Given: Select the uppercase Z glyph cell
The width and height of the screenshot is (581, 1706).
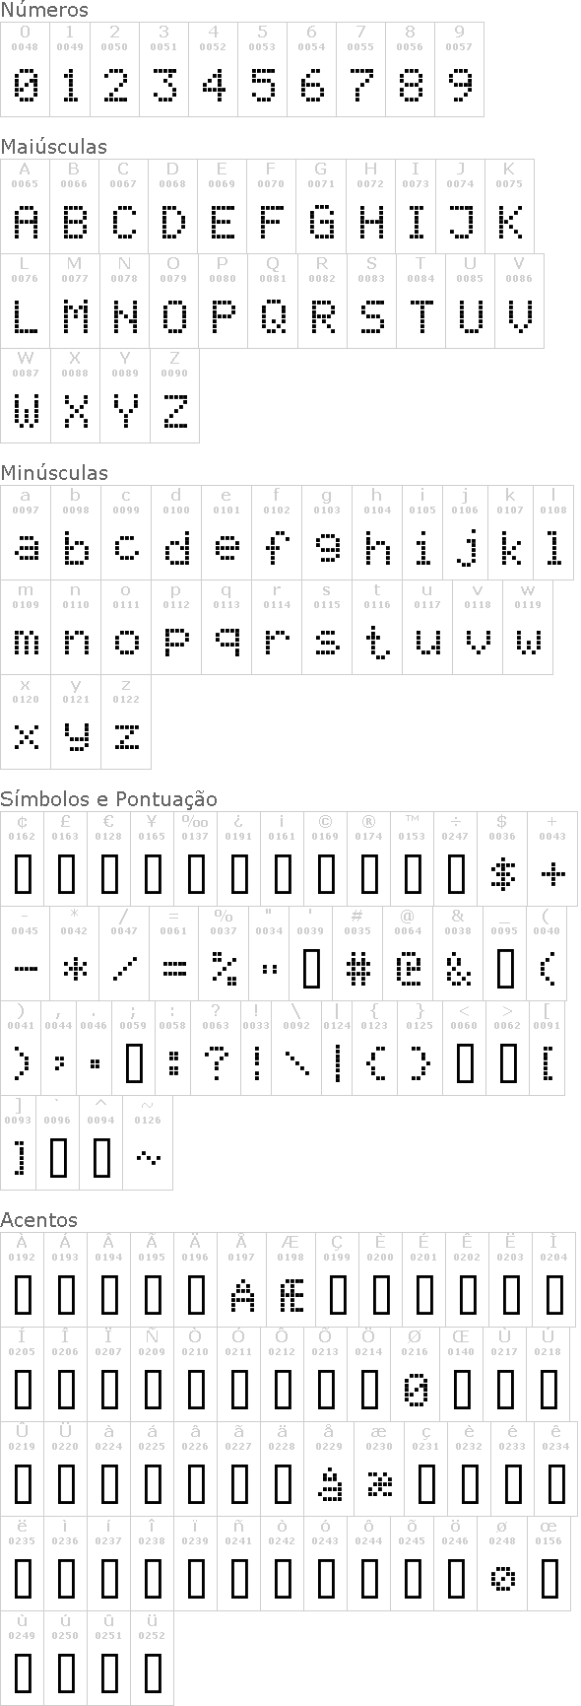Looking at the screenshot, I should point(174,395).
